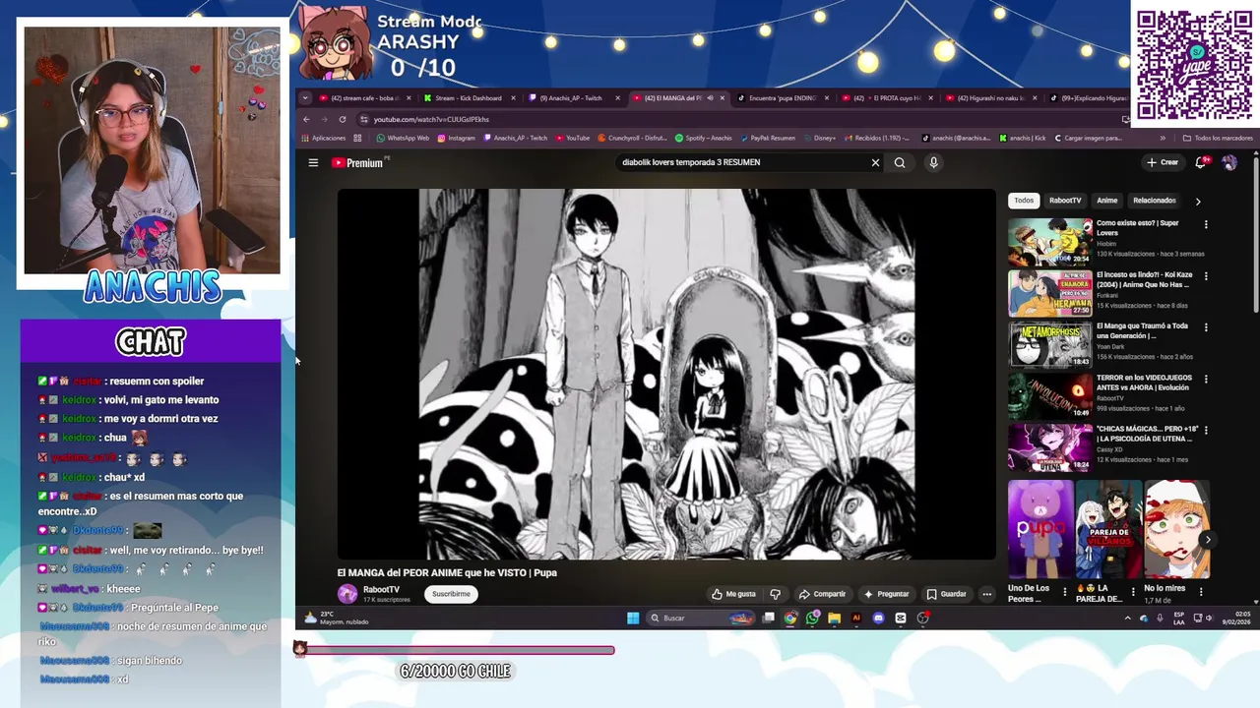
Task: Select the 'Anime' filter chip
Action: click(1106, 201)
